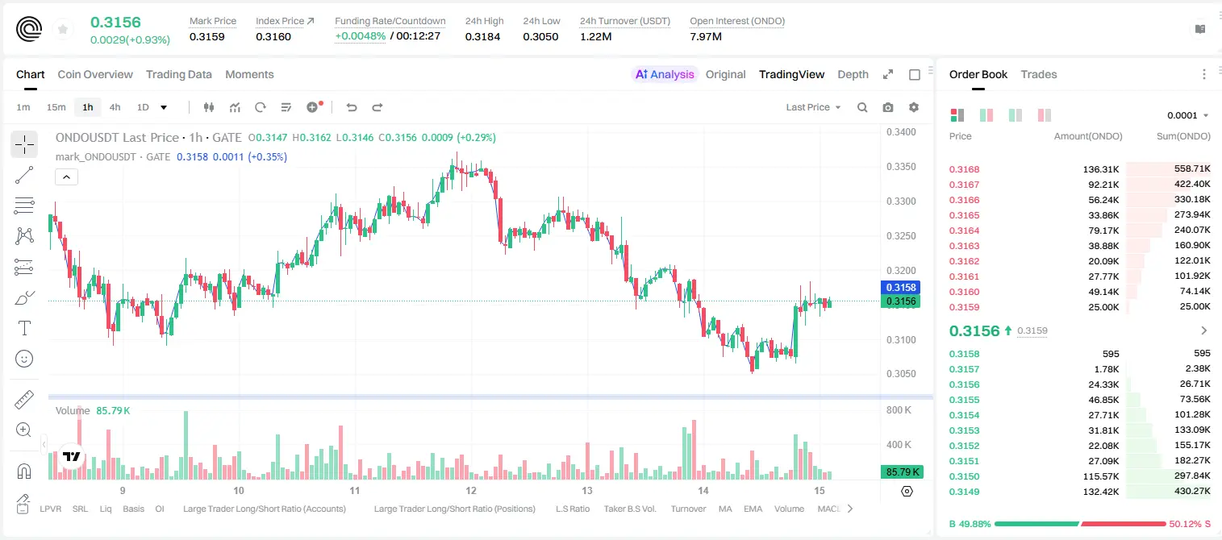
Task: Take a chart snapshot with camera icon
Action: tap(888, 107)
